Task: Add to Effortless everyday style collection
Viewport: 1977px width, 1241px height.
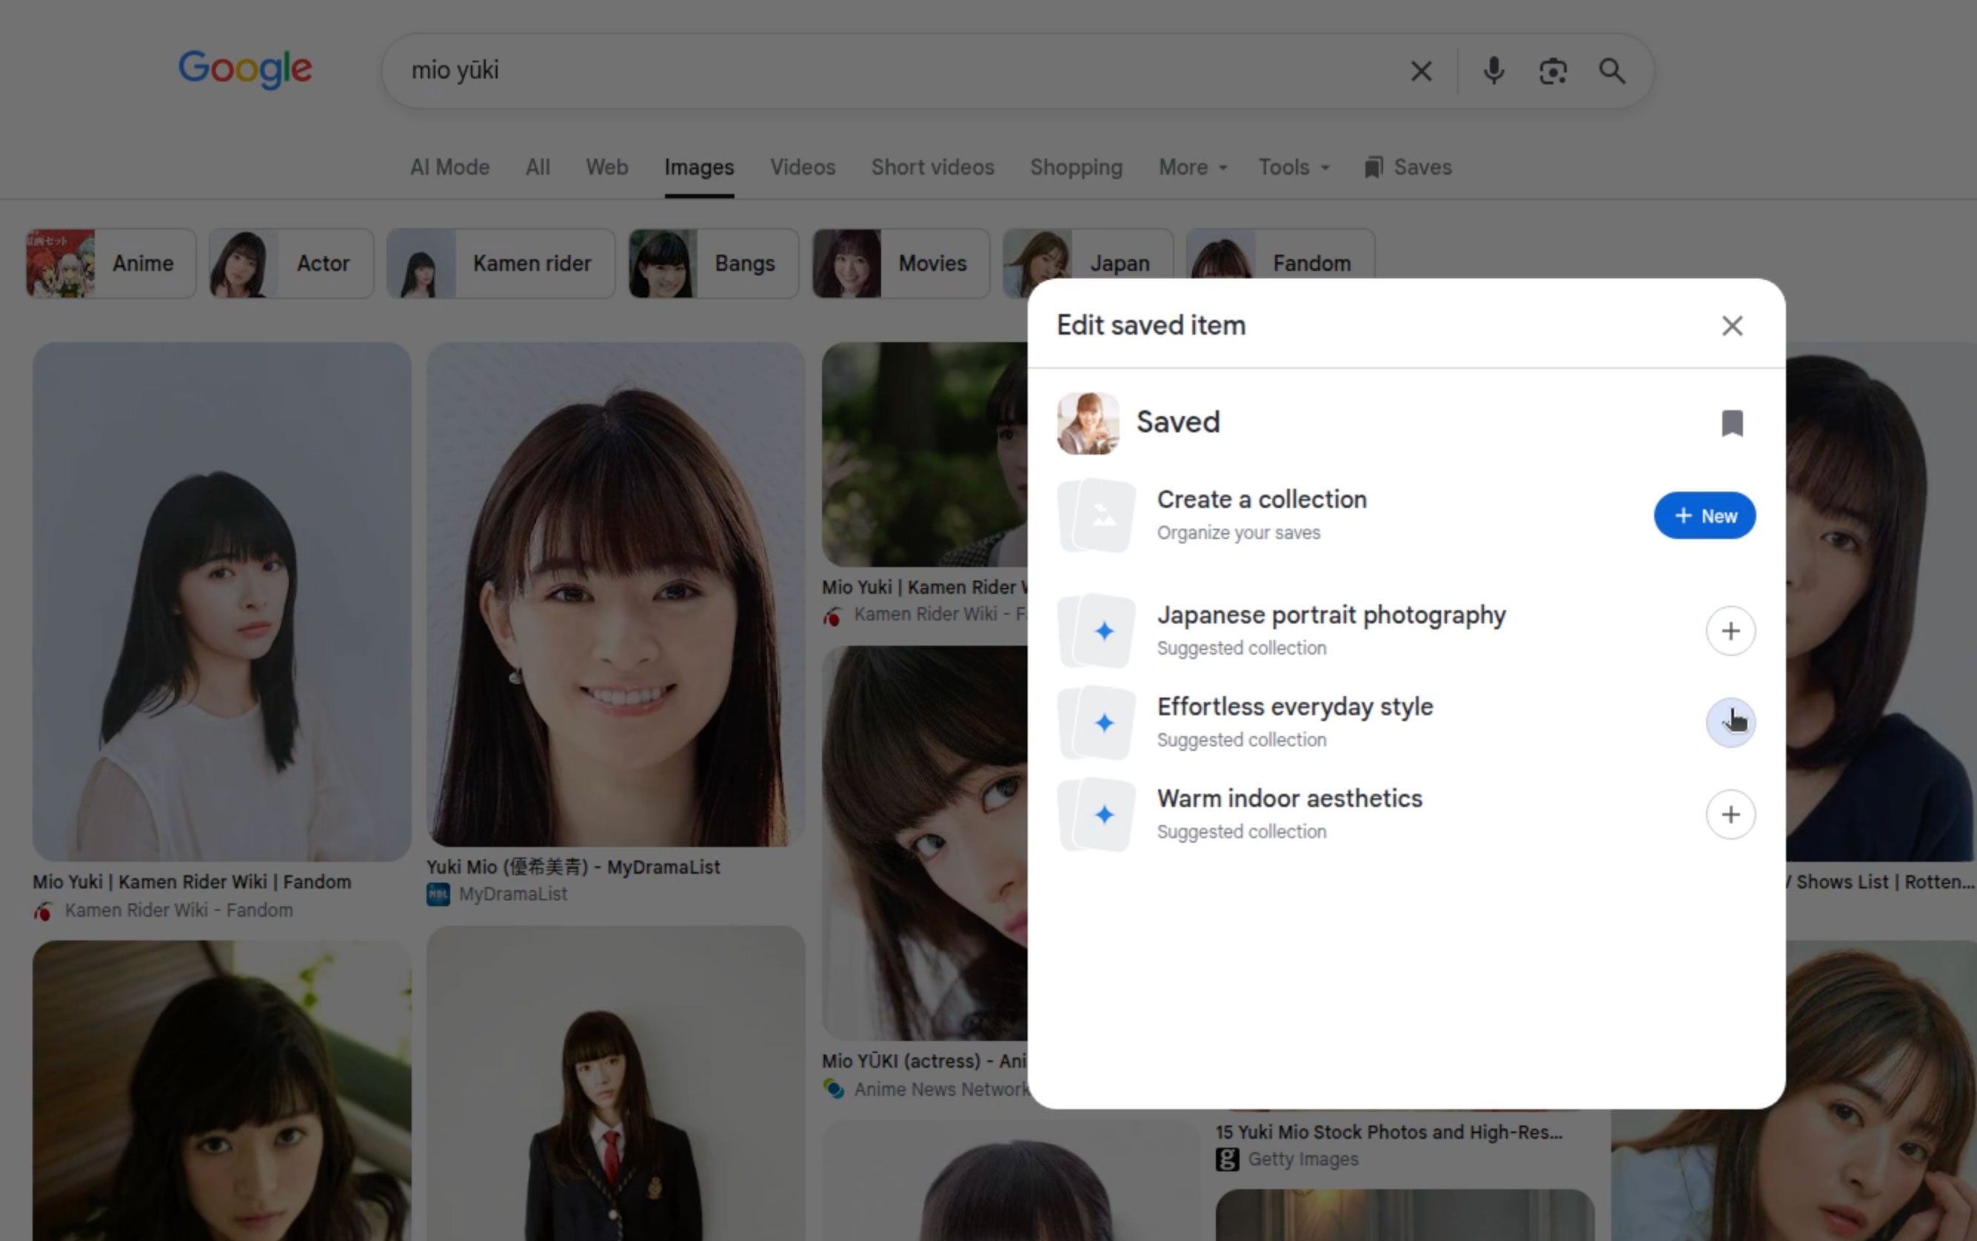Action: pos(1730,723)
